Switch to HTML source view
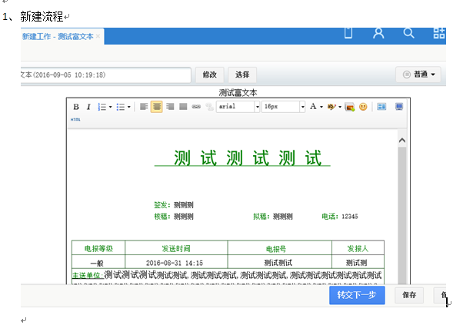The image size is (463, 325). [75, 119]
